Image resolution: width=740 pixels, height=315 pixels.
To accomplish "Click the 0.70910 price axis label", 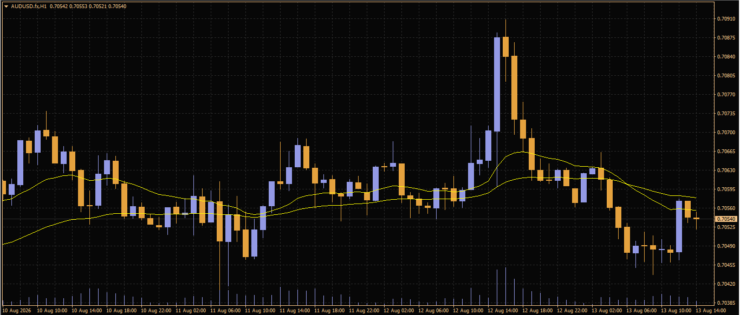I will pyautogui.click(x=726, y=19).
